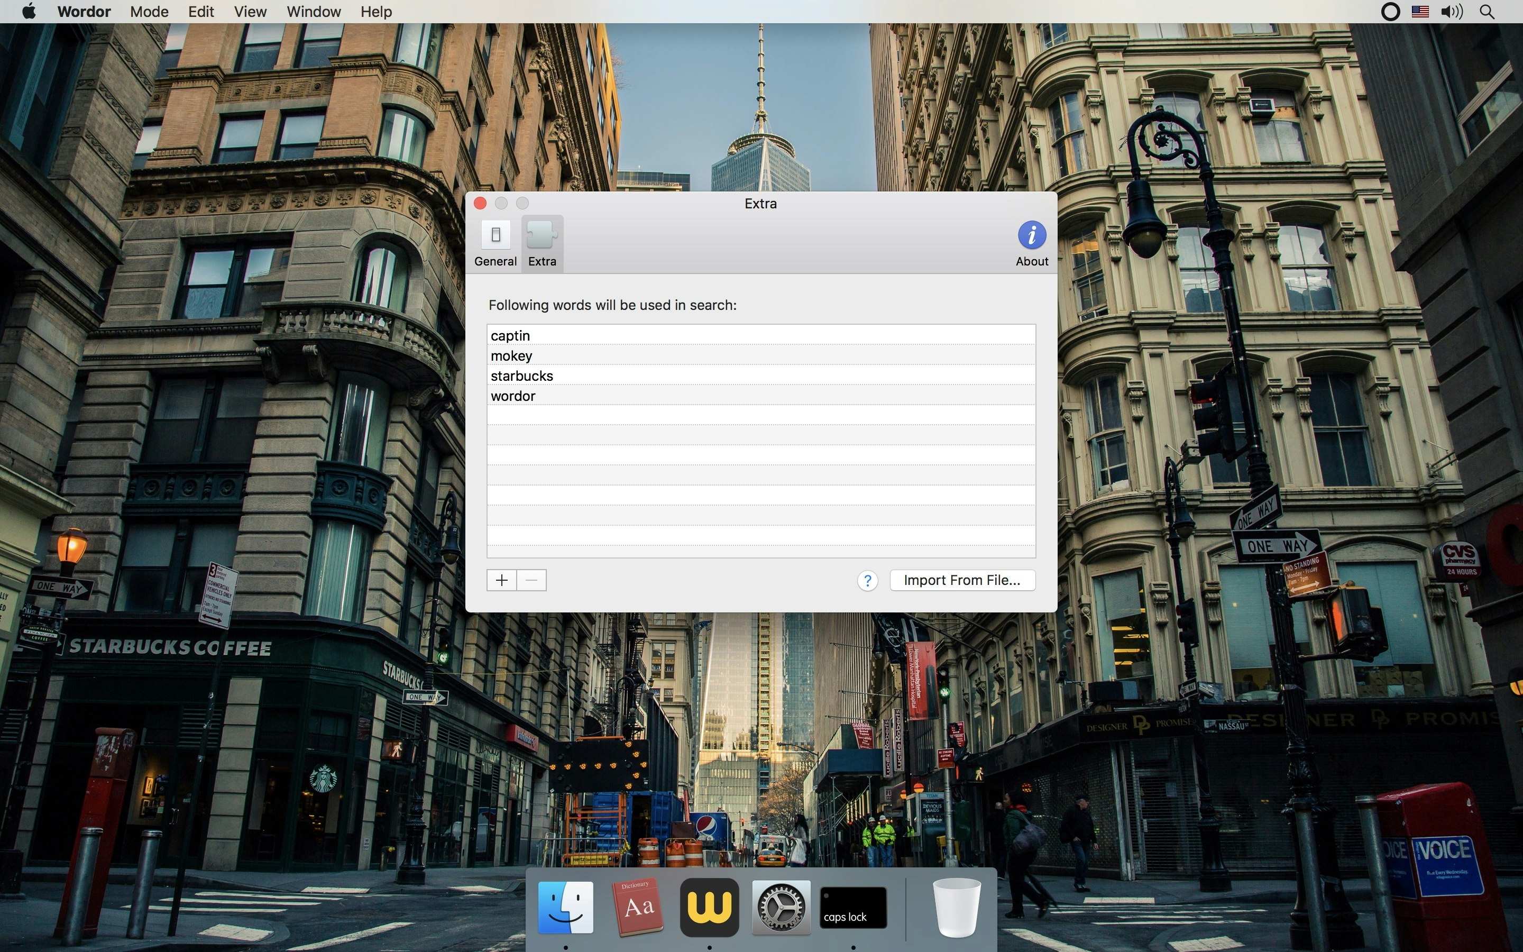This screenshot has width=1523, height=952.
Task: Click the caps lock Dock item
Action: pos(853,907)
